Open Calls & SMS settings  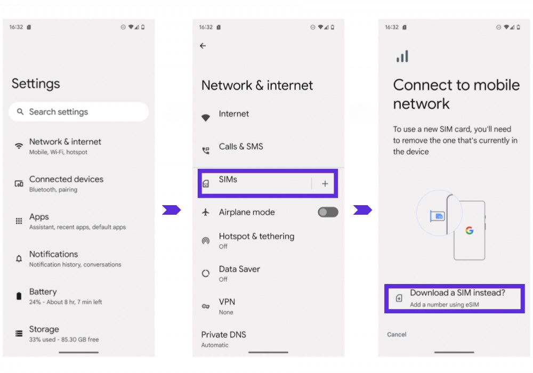[x=268, y=147]
